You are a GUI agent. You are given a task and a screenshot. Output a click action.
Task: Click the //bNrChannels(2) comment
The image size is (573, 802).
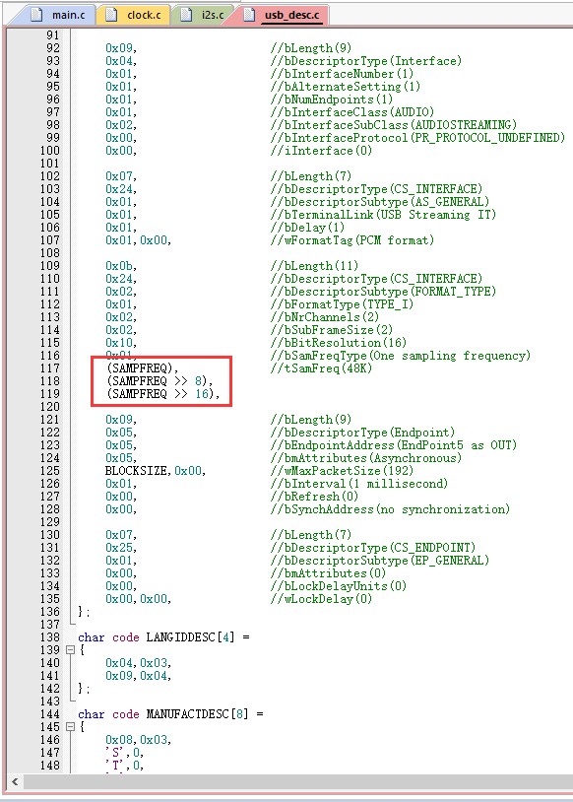pos(325,316)
